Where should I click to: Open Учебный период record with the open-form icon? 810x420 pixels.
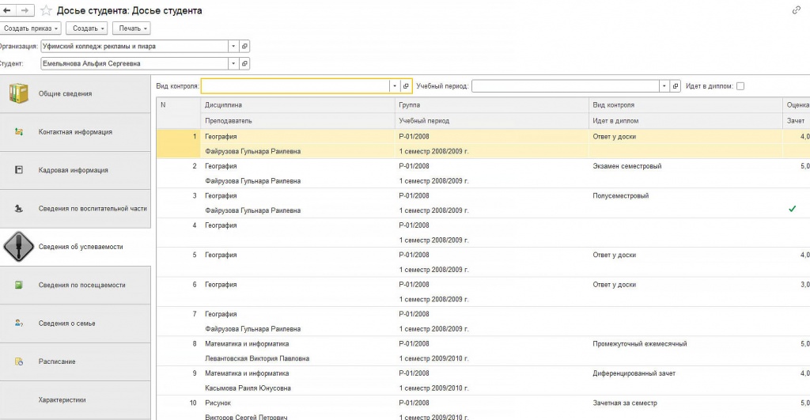[676, 86]
